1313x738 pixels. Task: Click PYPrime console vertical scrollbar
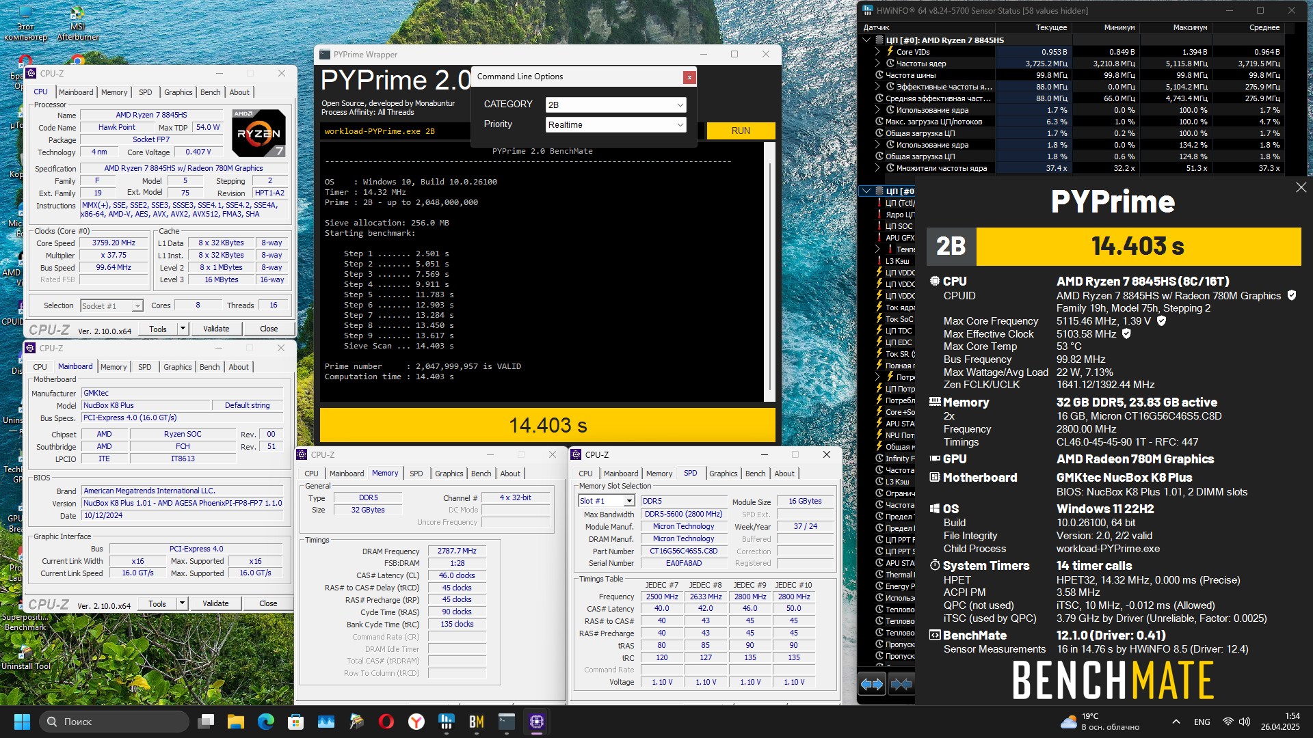click(769, 272)
